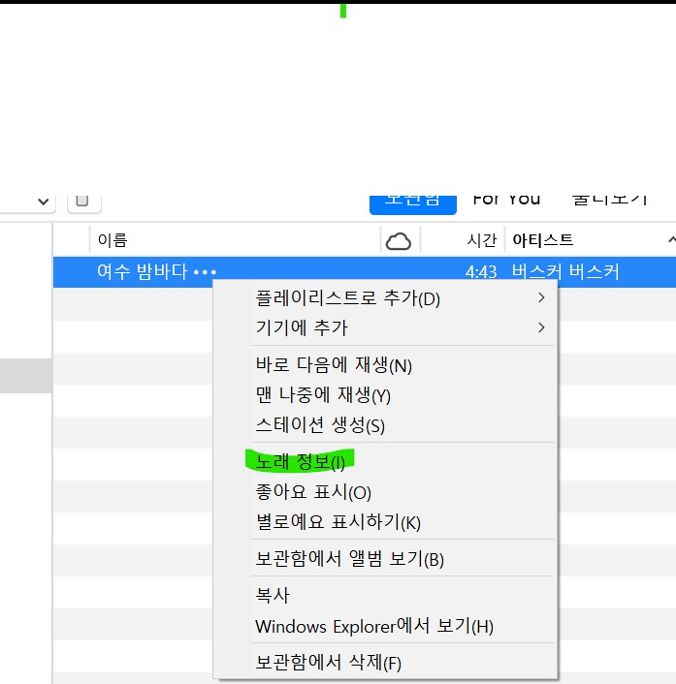This screenshot has height=684, width=676.
Task: Open the 둘러보기 tab
Action: (x=610, y=200)
